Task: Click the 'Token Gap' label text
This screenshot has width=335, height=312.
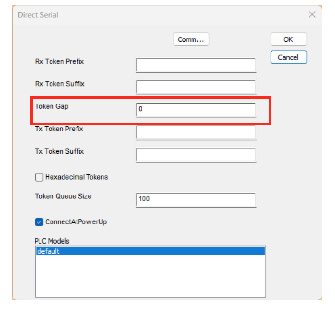Action: point(52,106)
